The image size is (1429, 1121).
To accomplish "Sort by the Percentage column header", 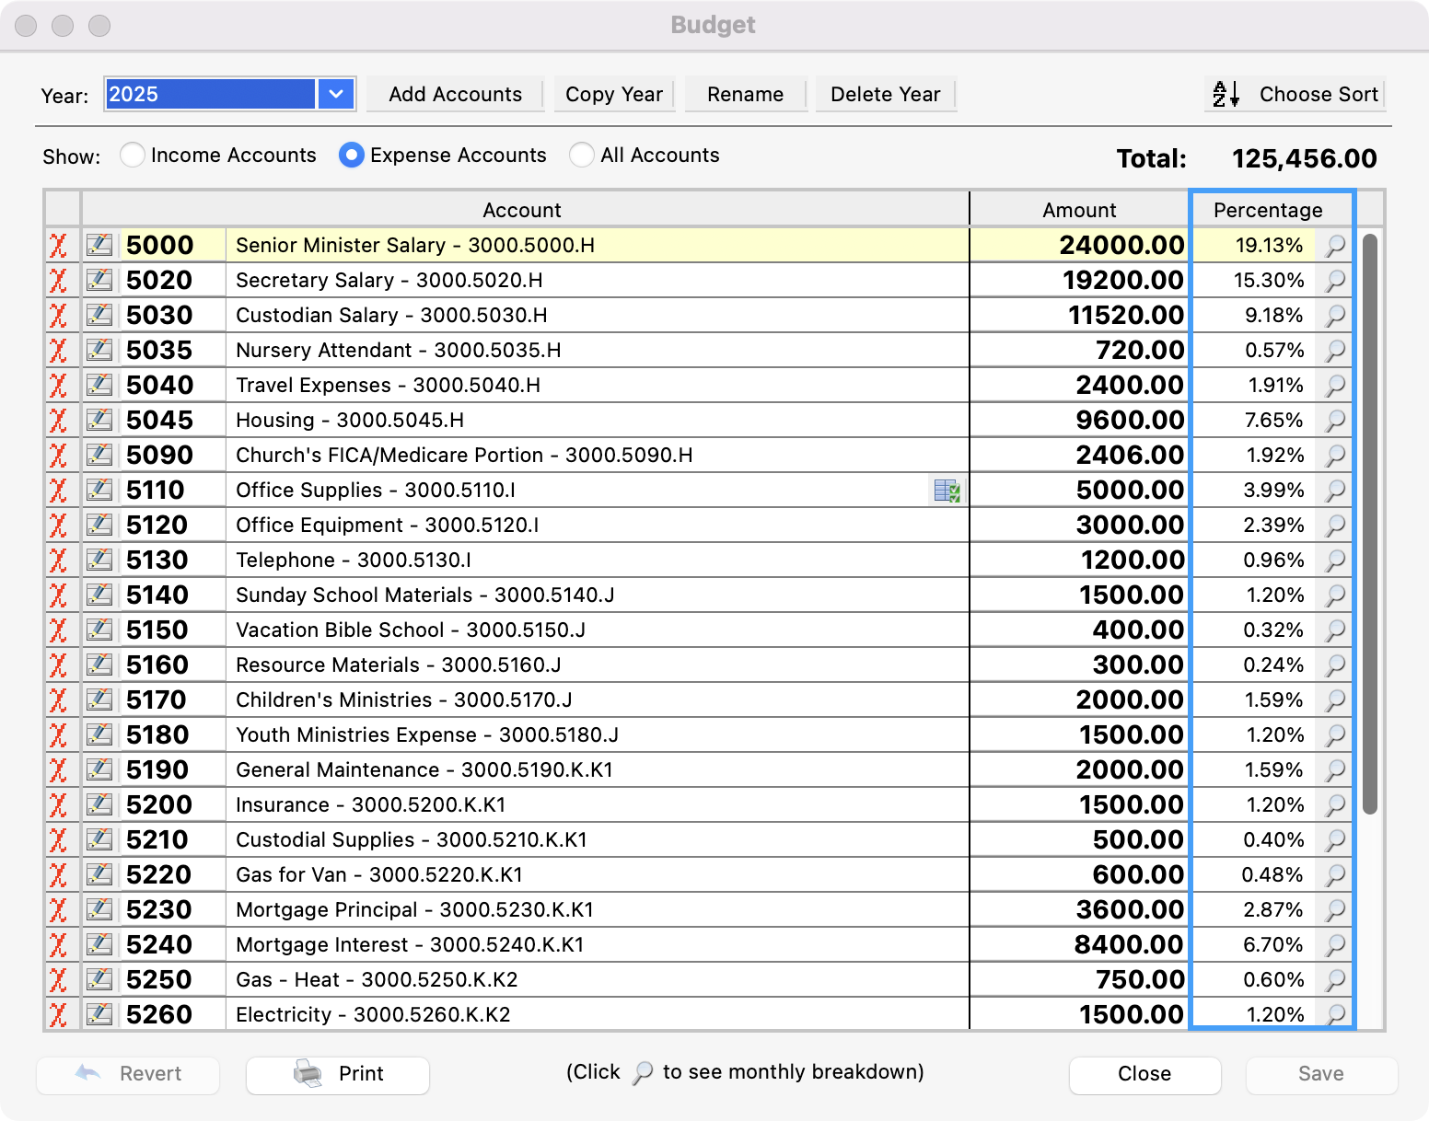I will [1268, 210].
